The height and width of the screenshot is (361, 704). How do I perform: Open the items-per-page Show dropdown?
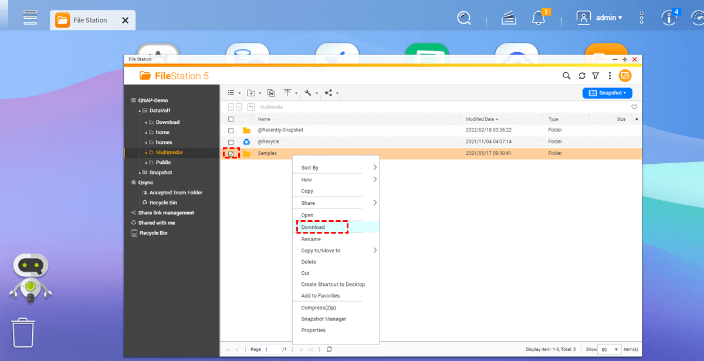coord(610,349)
